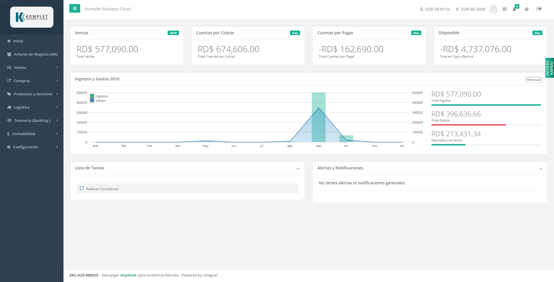Check the Realizar Conciliación task checkbox
The image size is (554, 282).
pyautogui.click(x=82, y=188)
